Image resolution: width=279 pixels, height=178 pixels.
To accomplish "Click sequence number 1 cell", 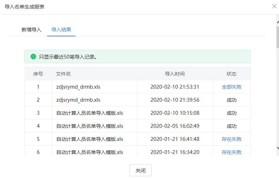I will [x=38, y=87].
